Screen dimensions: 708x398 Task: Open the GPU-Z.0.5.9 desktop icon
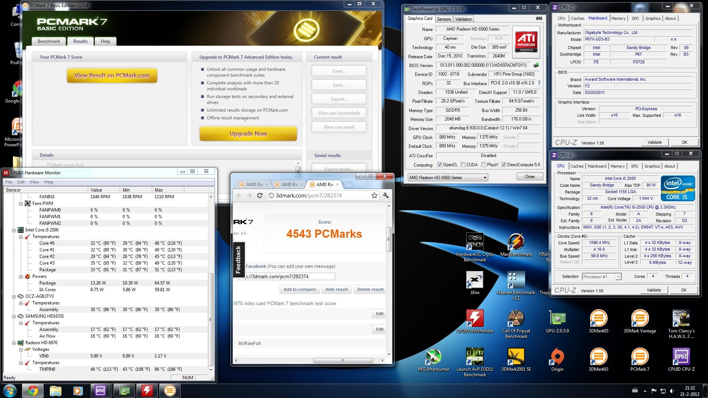tap(557, 321)
